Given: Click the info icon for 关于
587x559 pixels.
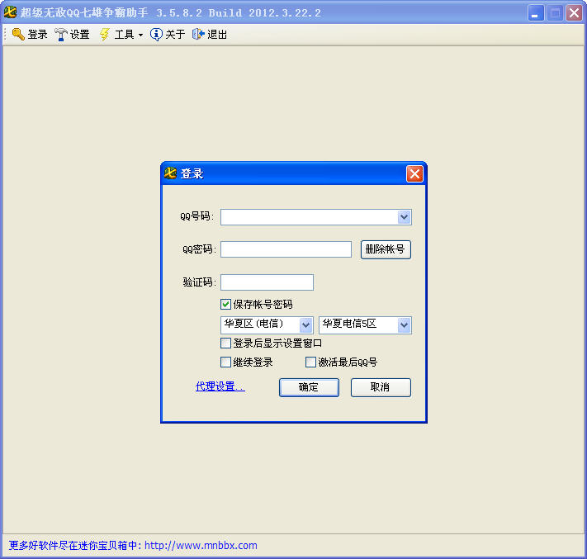Looking at the screenshot, I should click(x=156, y=35).
